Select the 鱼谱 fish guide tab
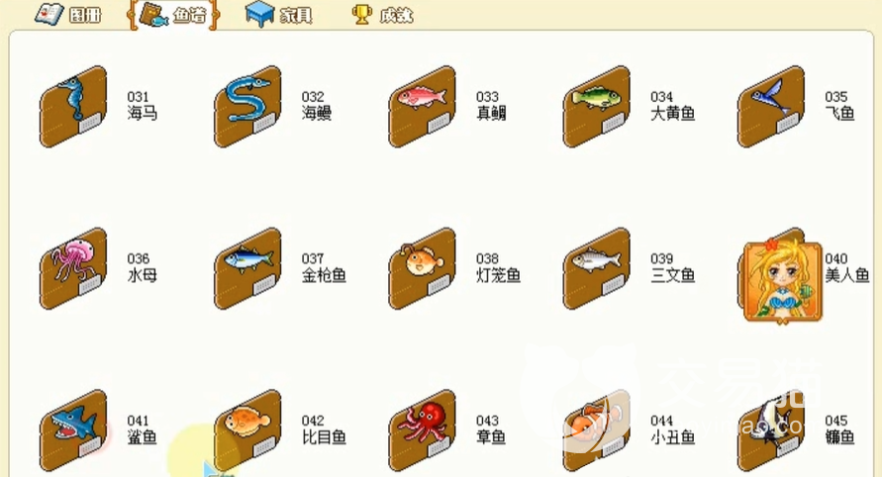882x477 pixels. coord(173,15)
